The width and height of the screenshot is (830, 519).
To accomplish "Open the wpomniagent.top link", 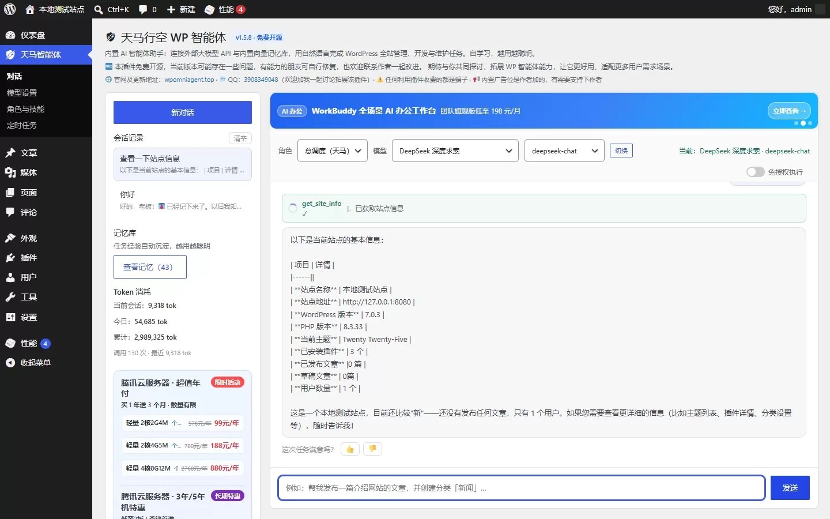I will tap(189, 80).
